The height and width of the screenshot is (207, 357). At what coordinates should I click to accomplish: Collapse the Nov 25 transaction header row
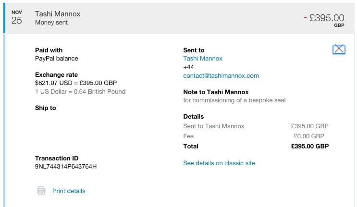pos(179,18)
